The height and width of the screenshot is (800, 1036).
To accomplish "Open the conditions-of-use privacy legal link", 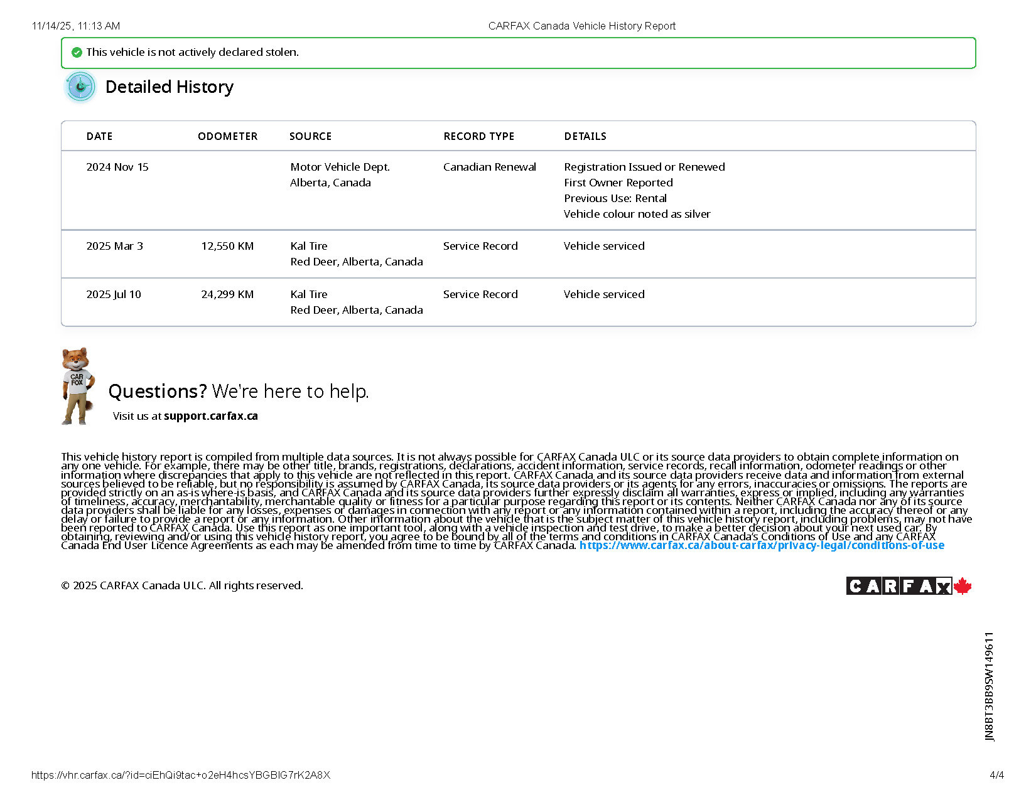I will [x=761, y=546].
